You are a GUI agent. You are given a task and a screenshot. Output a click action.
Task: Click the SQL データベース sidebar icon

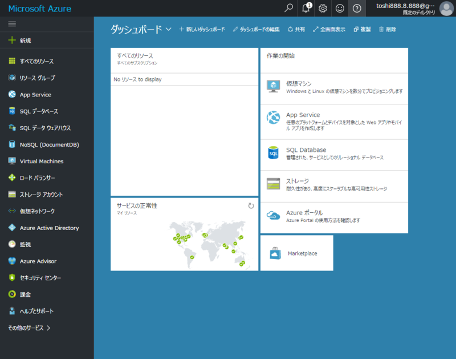pos(12,111)
